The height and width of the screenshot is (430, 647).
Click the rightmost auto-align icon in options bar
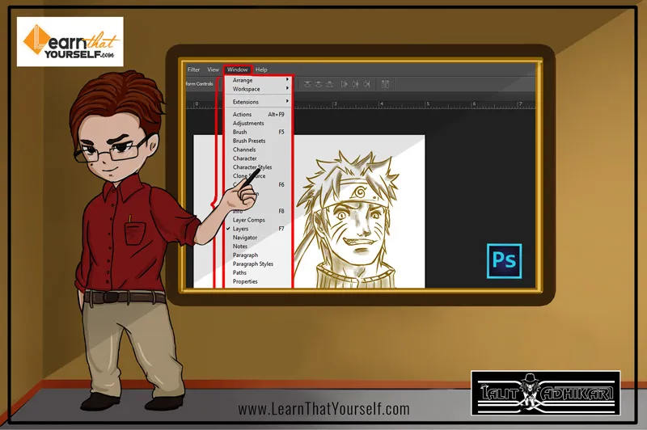(385, 83)
